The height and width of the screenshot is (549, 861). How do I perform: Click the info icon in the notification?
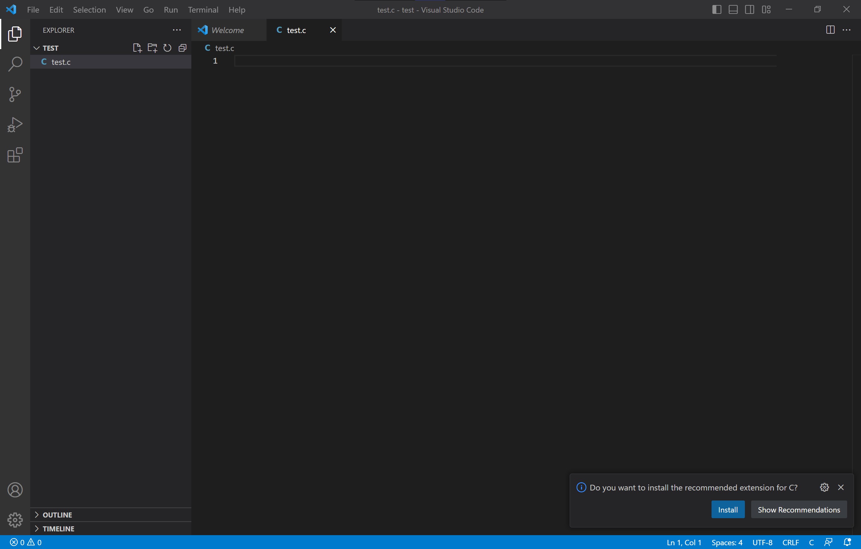pyautogui.click(x=581, y=487)
